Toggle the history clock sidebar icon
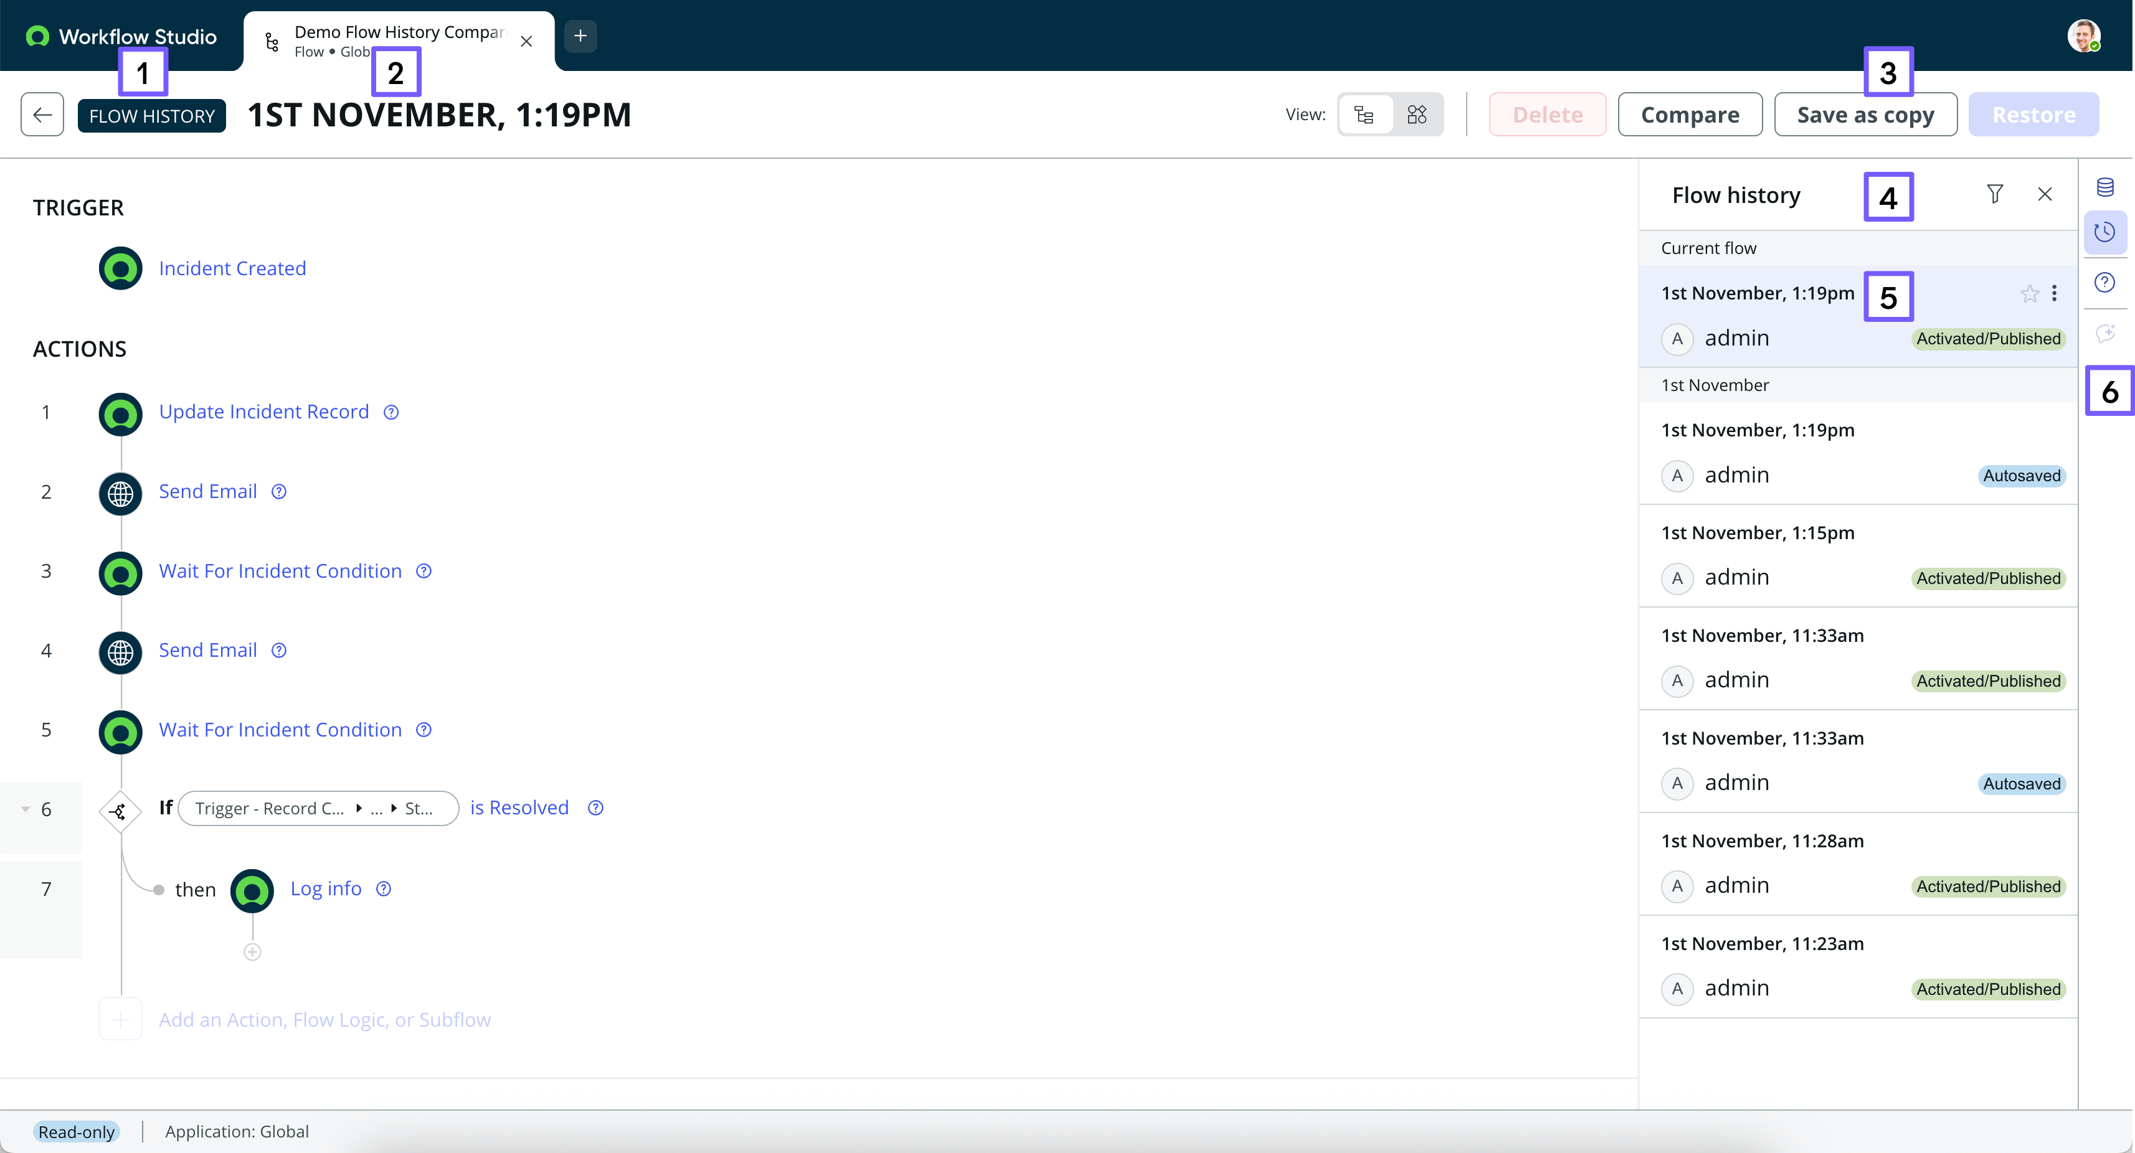 [x=2104, y=232]
